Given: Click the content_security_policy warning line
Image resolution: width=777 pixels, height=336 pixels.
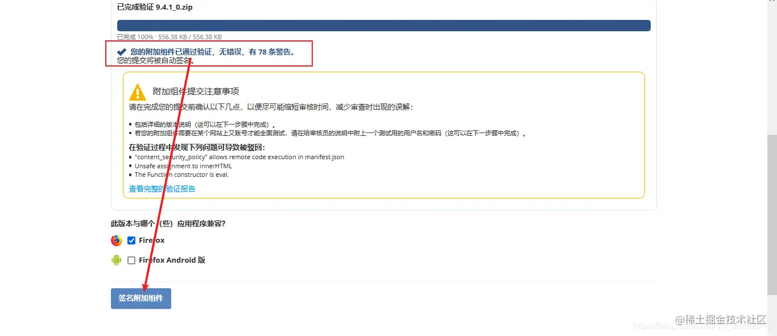Looking at the screenshot, I should click(239, 157).
